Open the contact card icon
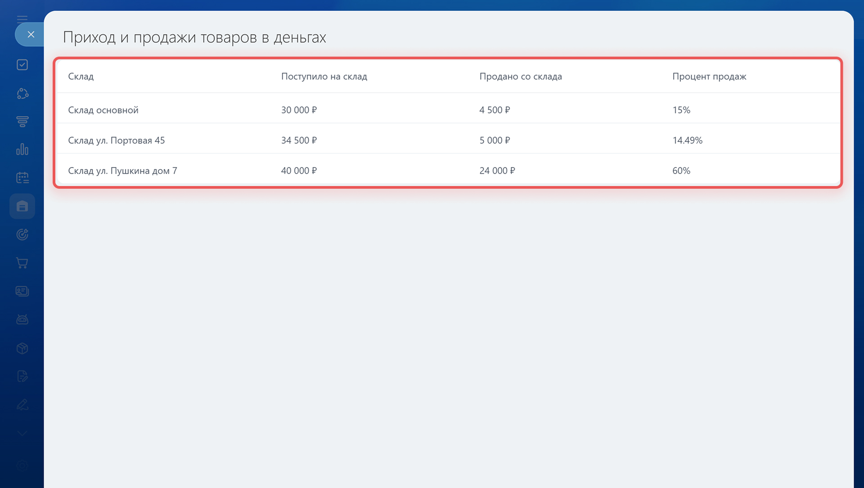Image resolution: width=864 pixels, height=488 pixels. click(x=22, y=291)
